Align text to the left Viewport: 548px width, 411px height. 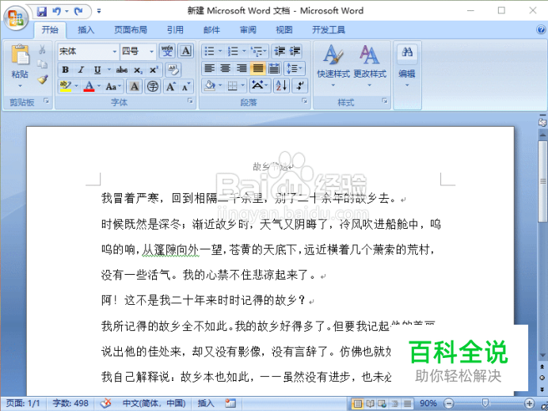coord(209,68)
